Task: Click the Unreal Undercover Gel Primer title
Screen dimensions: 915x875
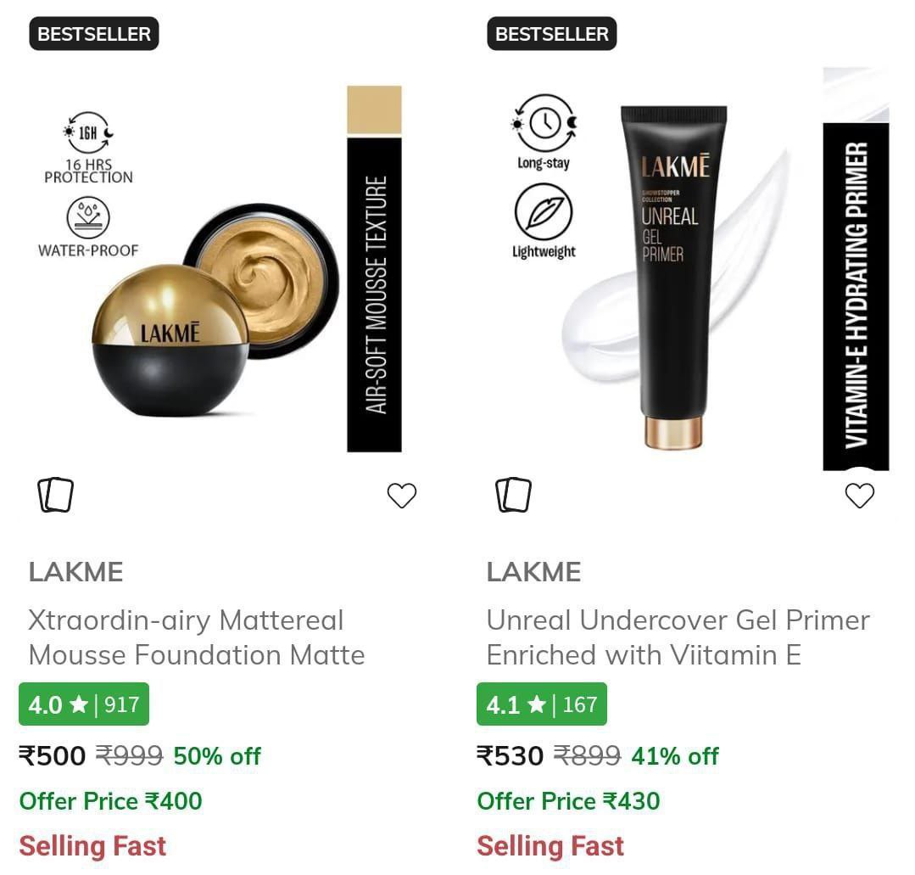Action: 678,637
